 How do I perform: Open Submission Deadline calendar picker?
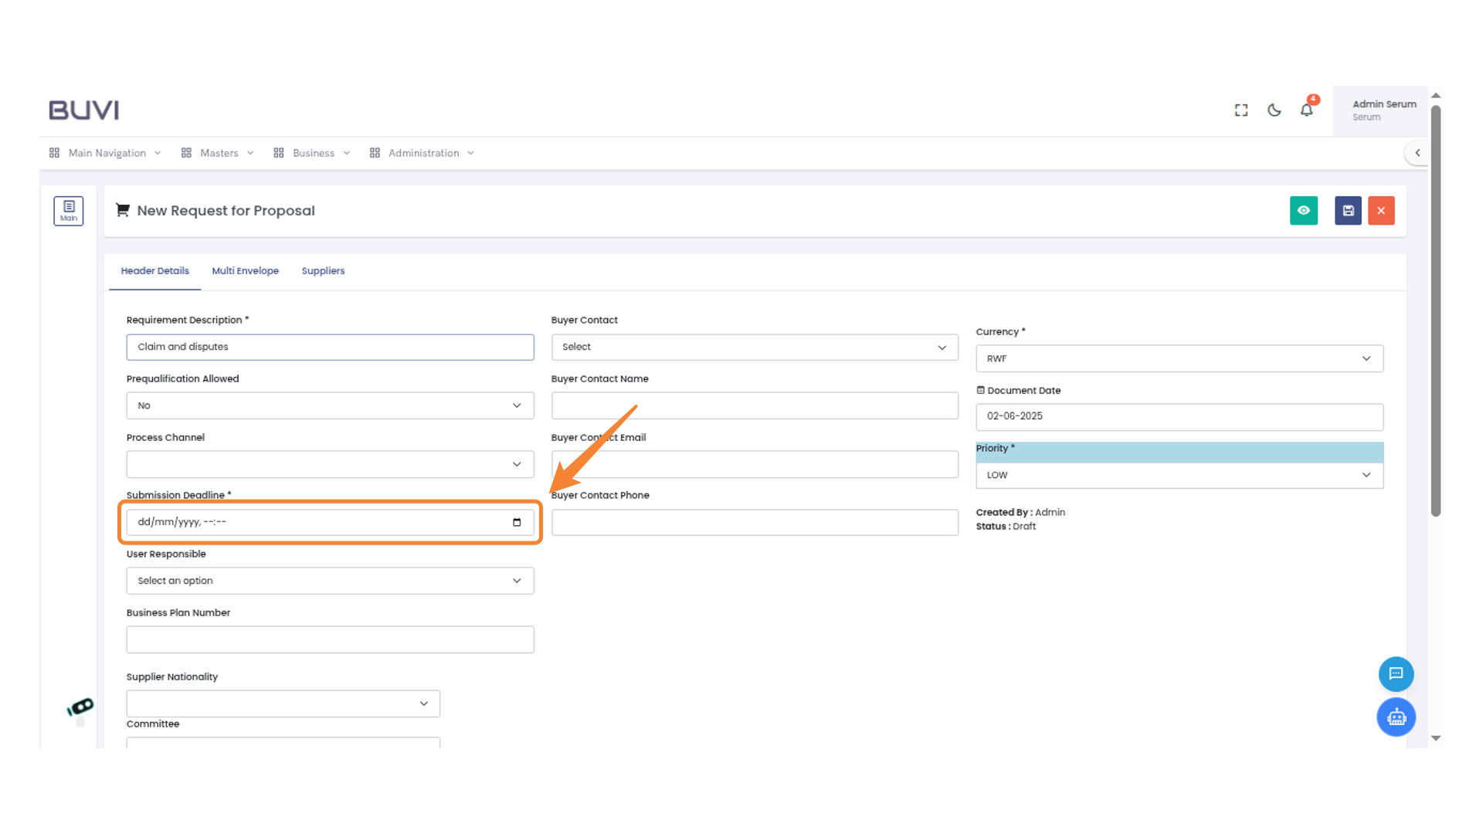(x=517, y=523)
